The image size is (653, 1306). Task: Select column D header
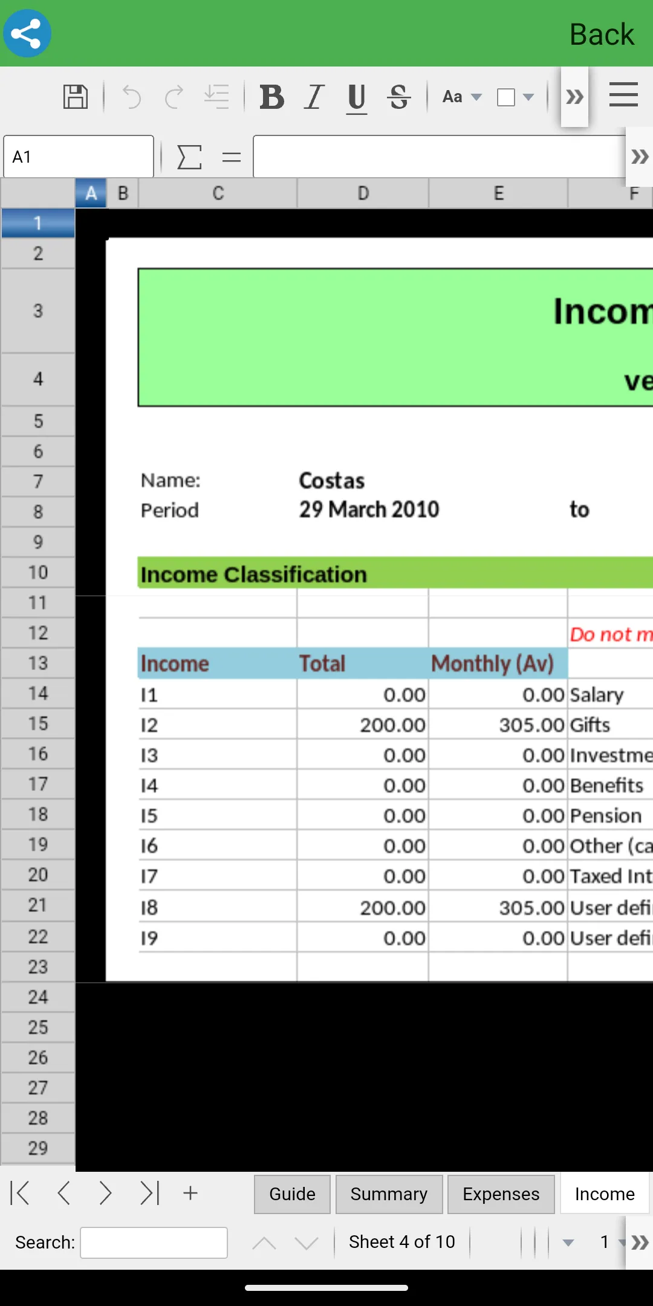point(363,193)
